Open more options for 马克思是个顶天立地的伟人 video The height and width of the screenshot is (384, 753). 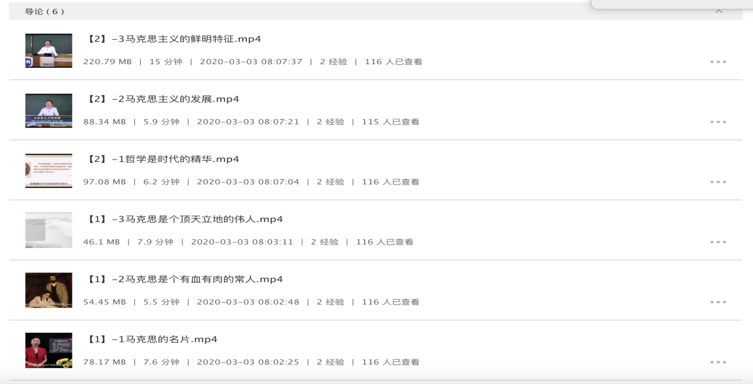[x=718, y=242]
